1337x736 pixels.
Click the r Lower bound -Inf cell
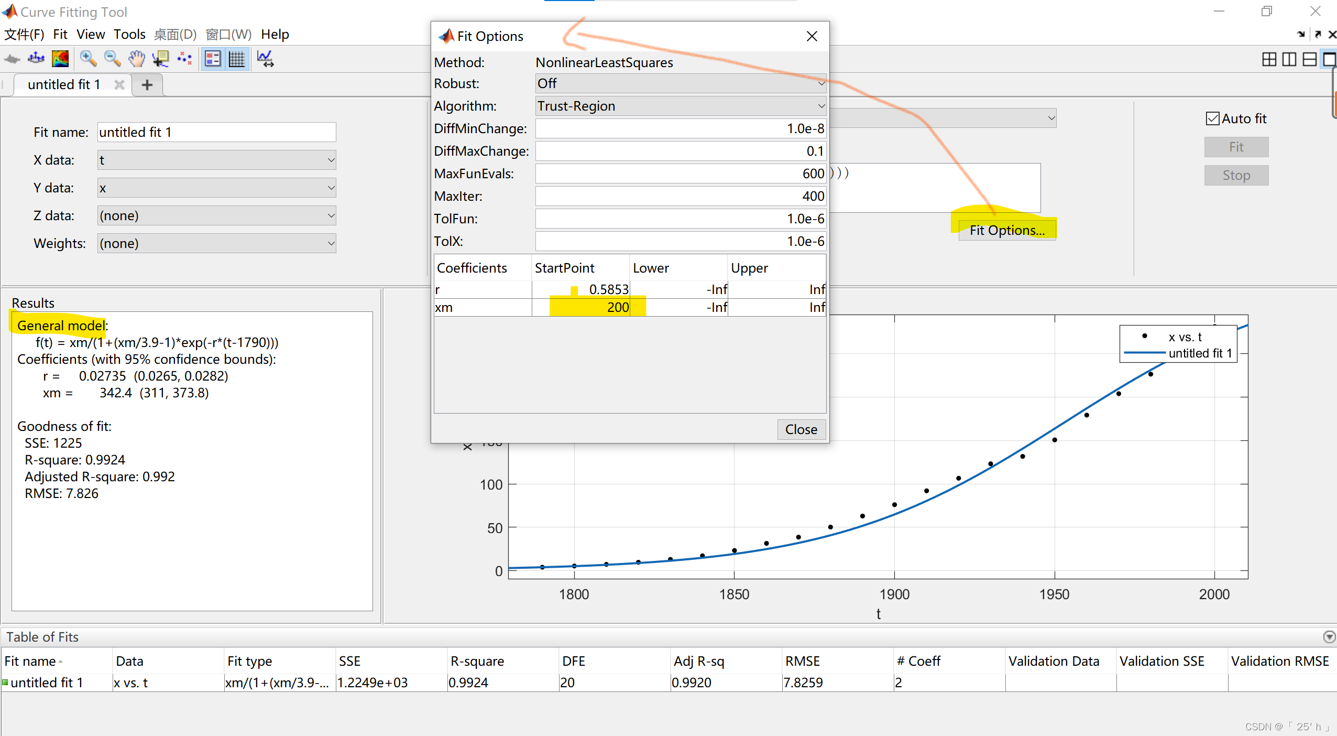point(678,289)
